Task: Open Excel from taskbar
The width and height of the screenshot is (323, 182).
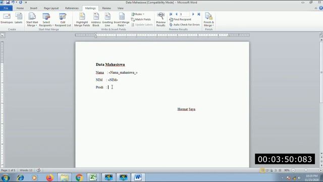Action: [x=93, y=177]
